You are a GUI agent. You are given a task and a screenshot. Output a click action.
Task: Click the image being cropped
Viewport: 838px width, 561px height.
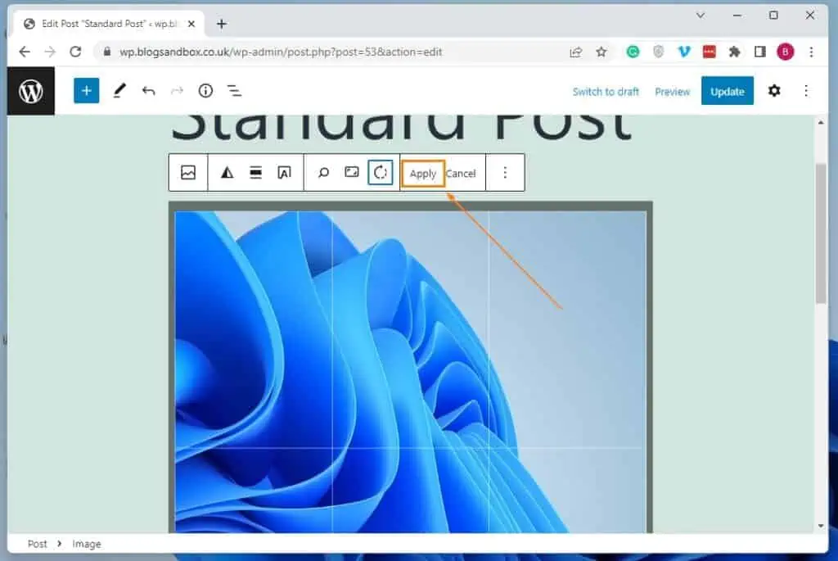[x=411, y=372]
